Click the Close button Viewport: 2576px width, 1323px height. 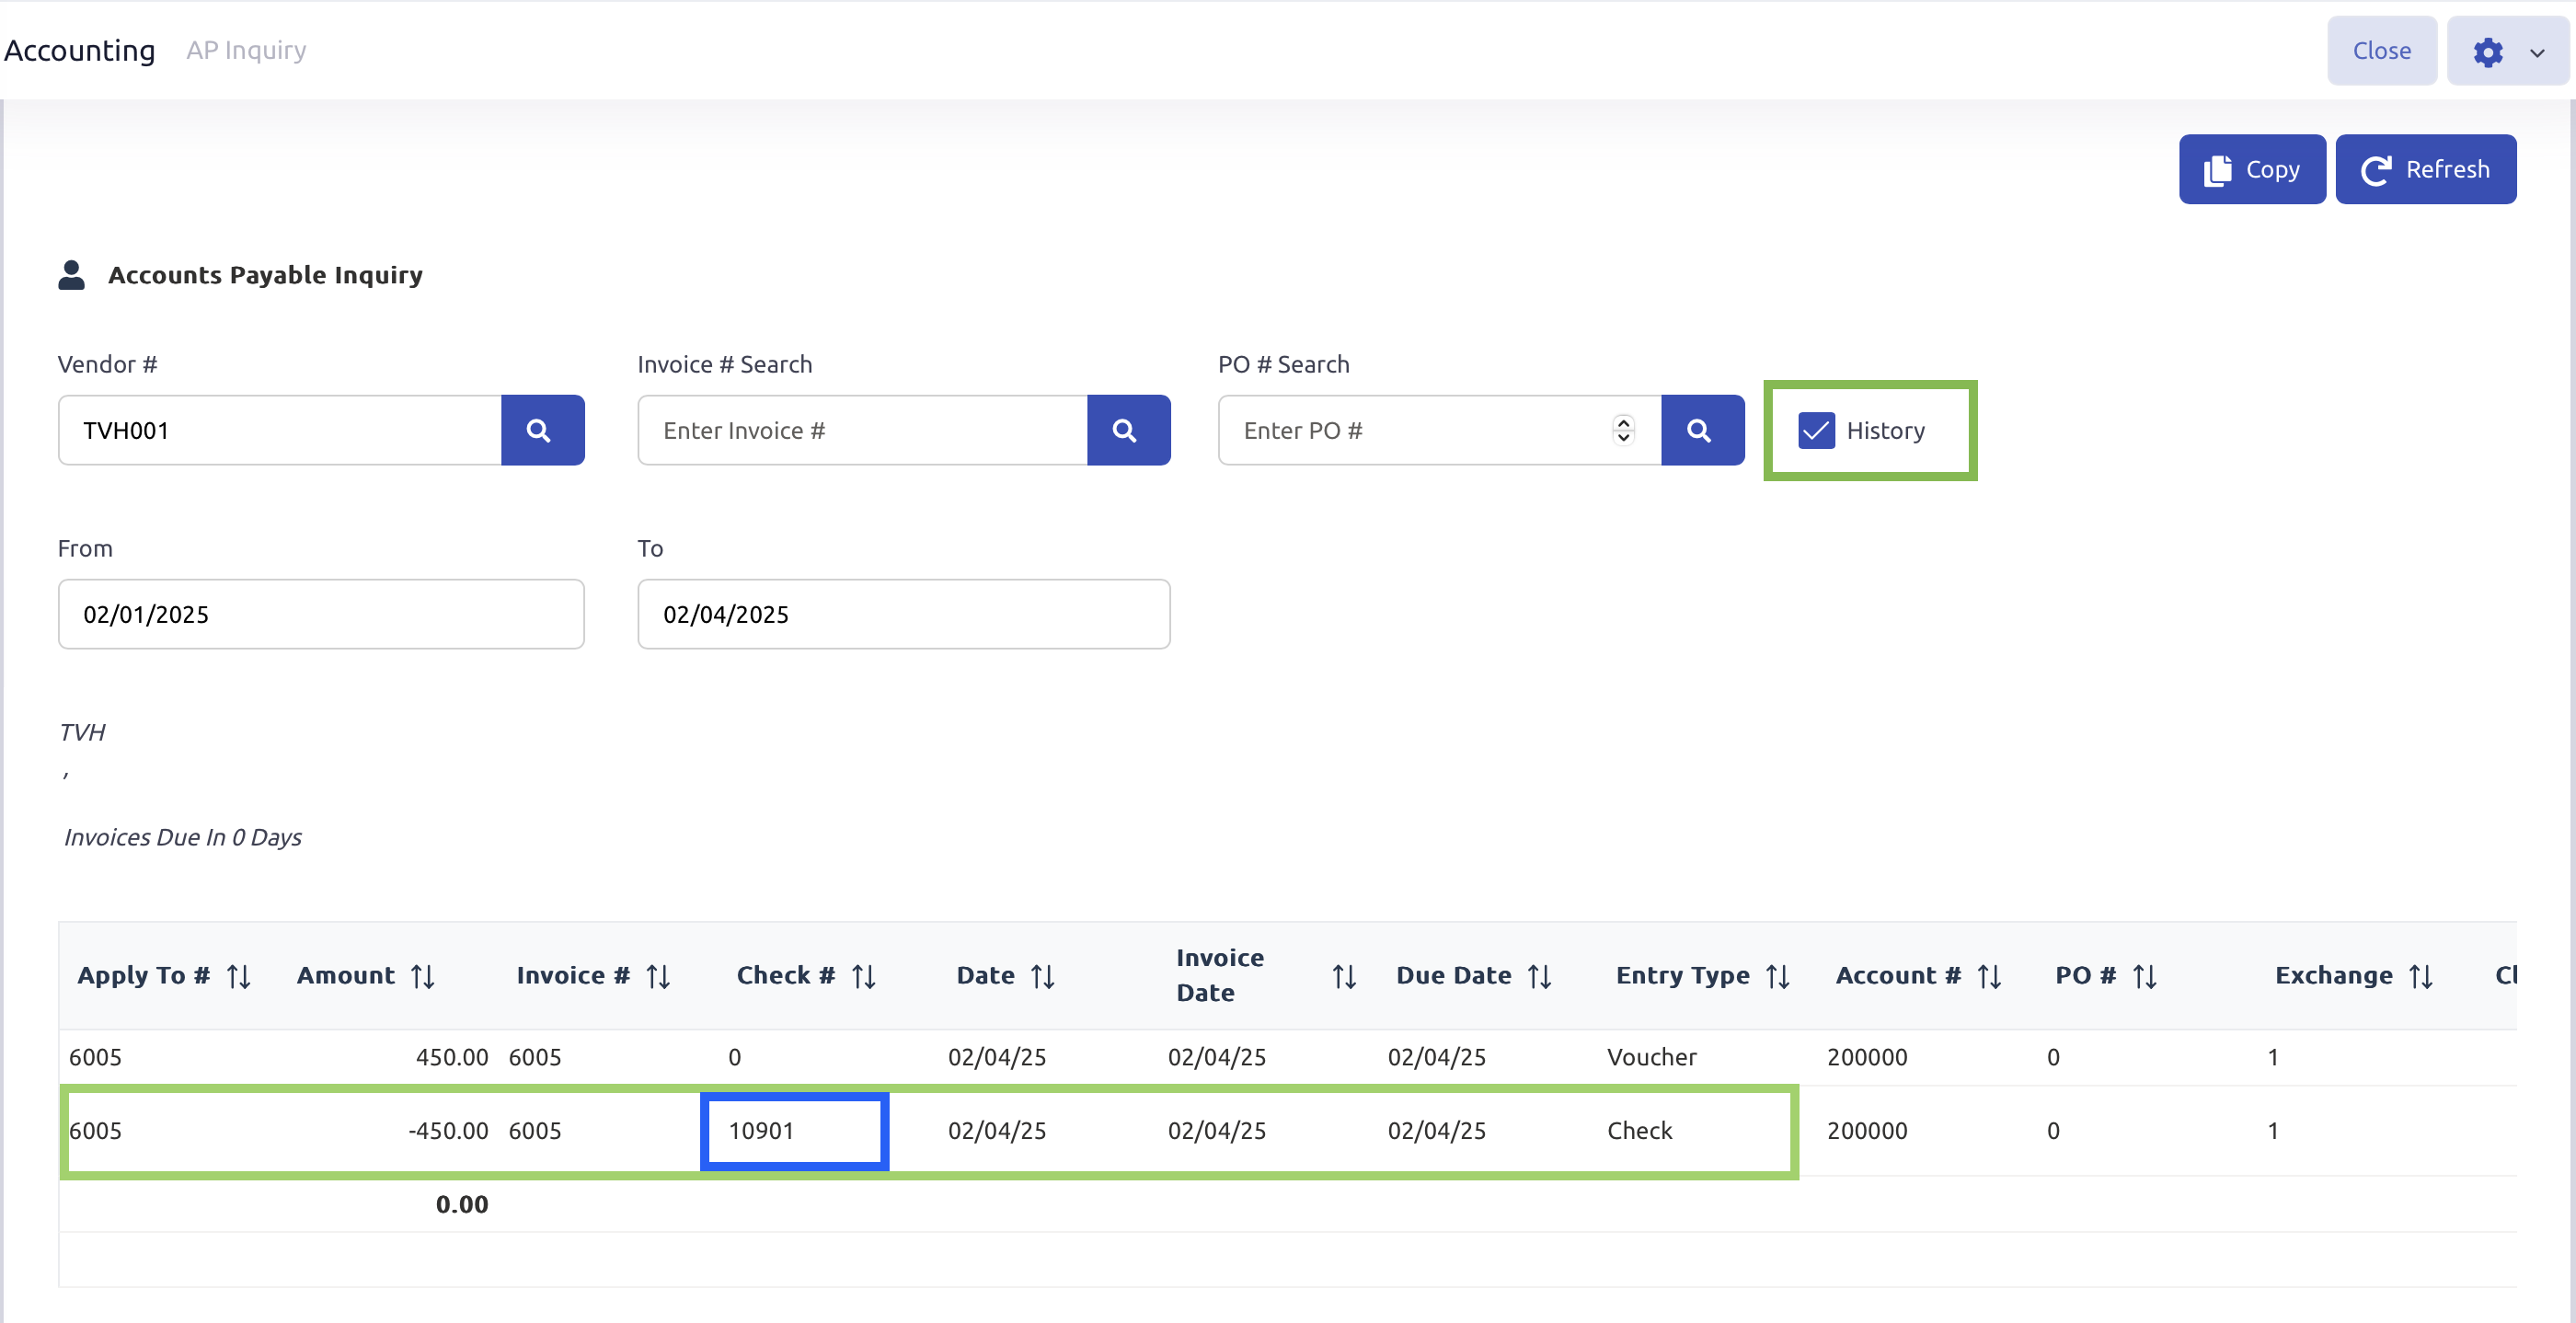tap(2381, 50)
